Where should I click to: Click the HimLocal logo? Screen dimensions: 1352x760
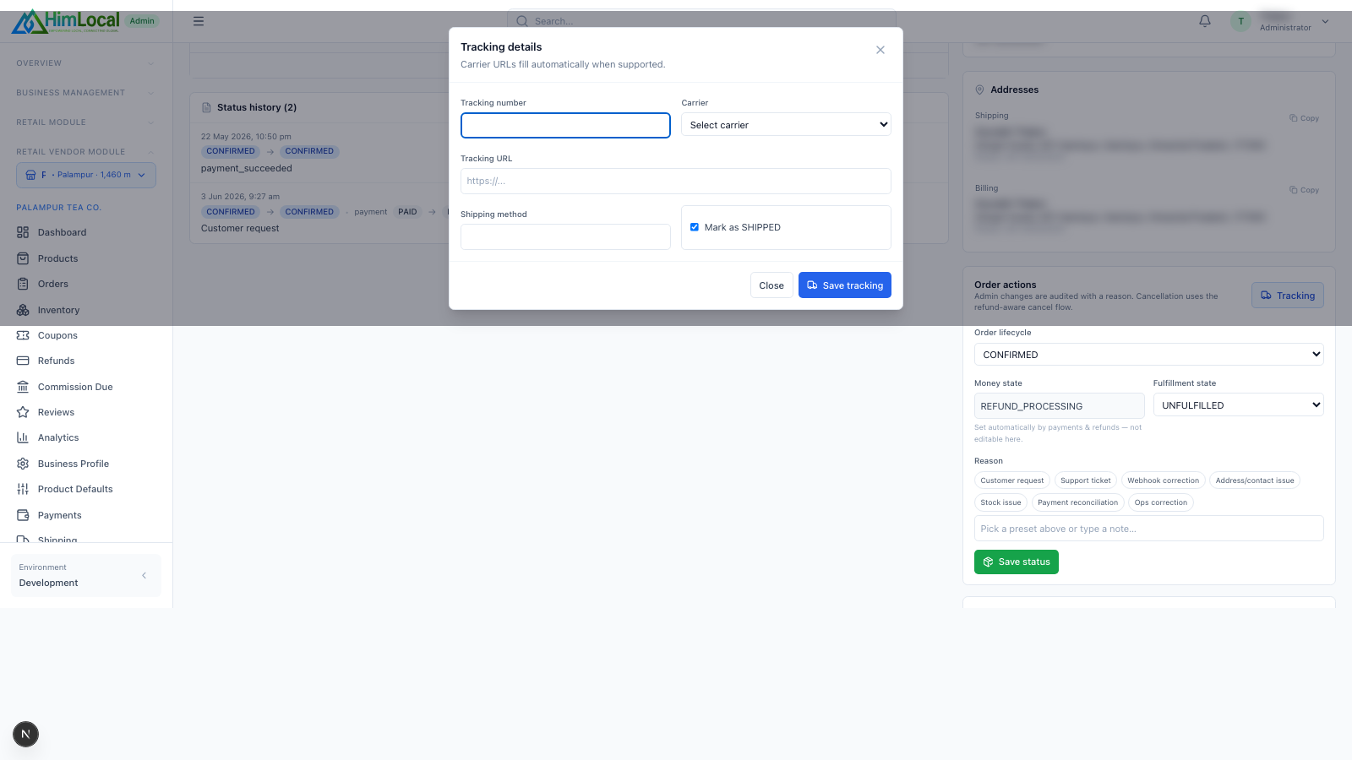pos(66,21)
